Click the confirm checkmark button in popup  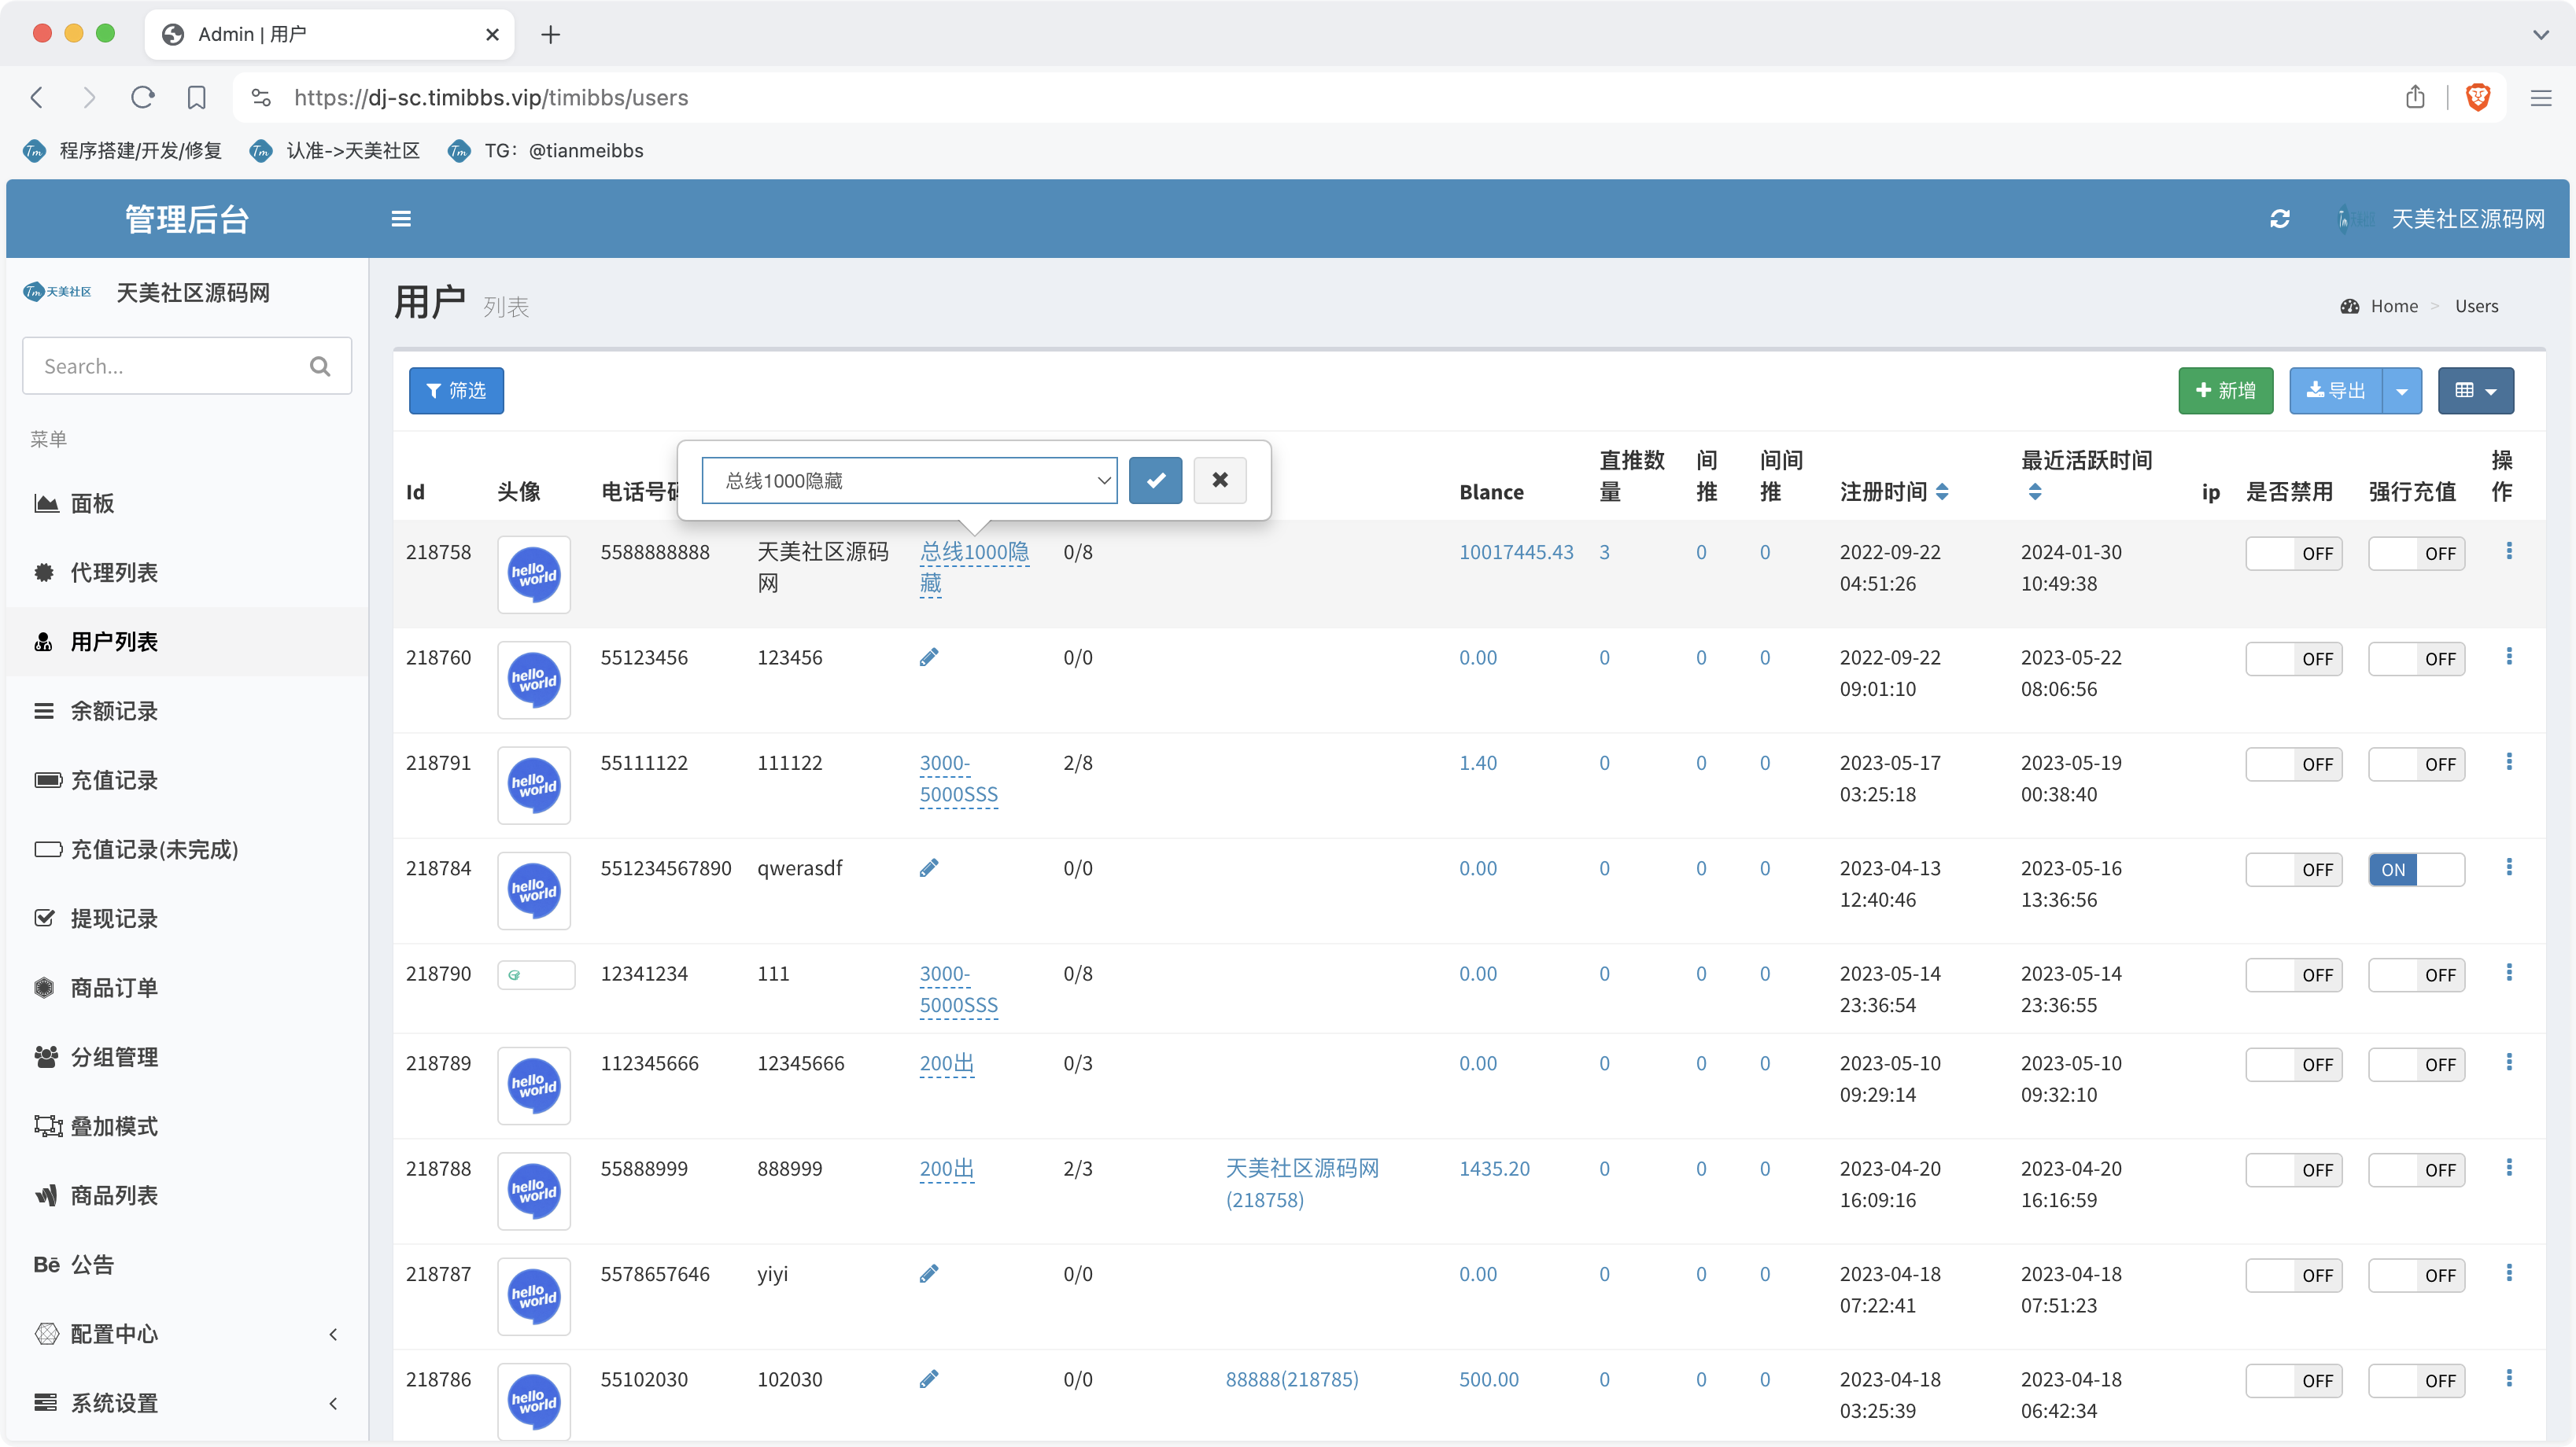coord(1155,480)
